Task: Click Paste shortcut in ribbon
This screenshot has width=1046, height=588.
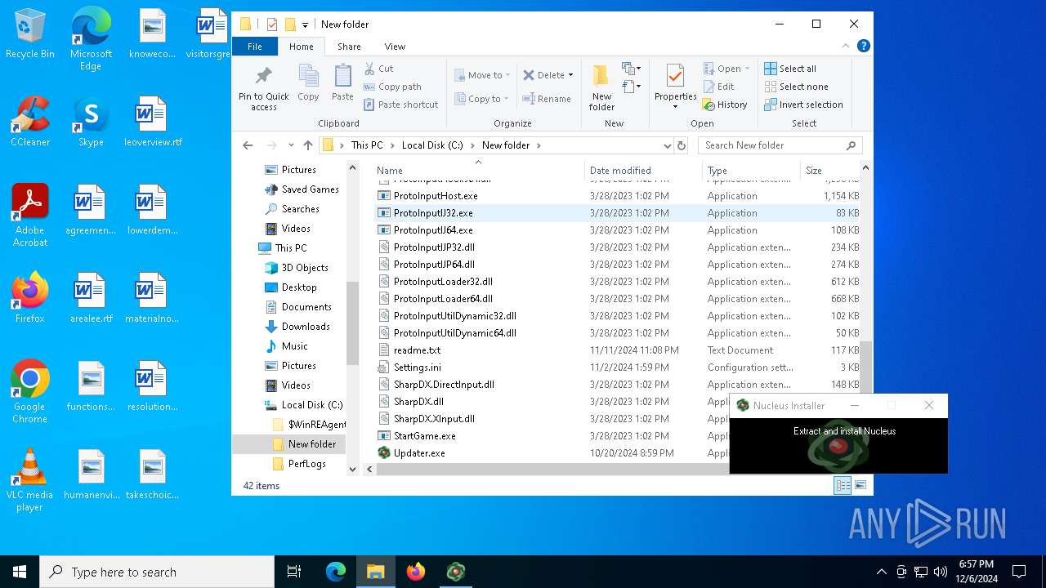Action: [x=401, y=105]
